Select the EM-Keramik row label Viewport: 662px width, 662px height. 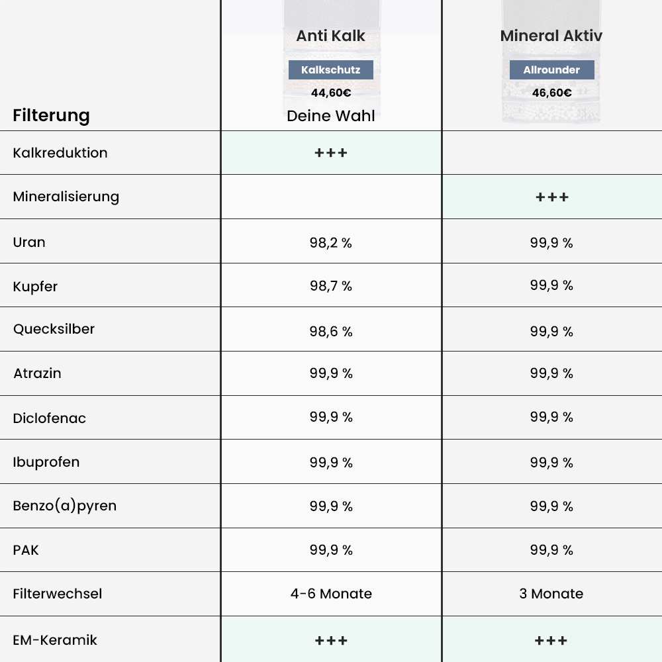click(x=55, y=640)
